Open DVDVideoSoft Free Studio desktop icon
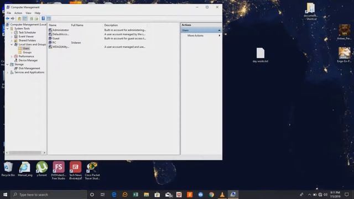This screenshot has height=199, width=354. 59,171
